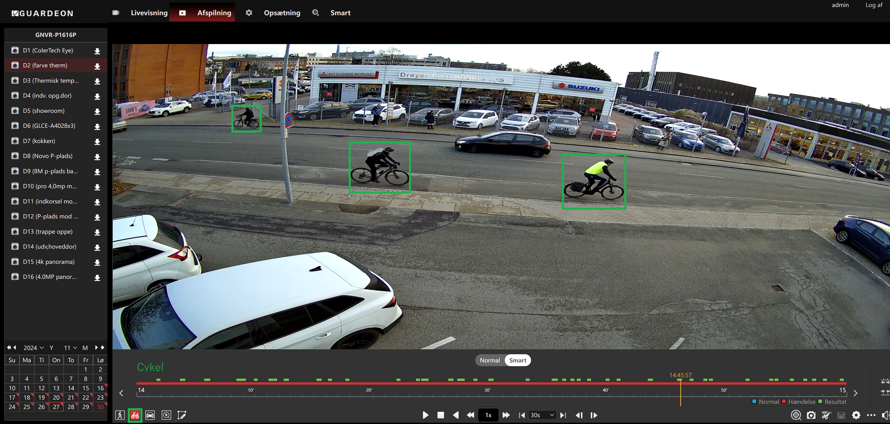Select the vehicle detection filter icon
The height and width of the screenshot is (424, 890).
click(150, 415)
